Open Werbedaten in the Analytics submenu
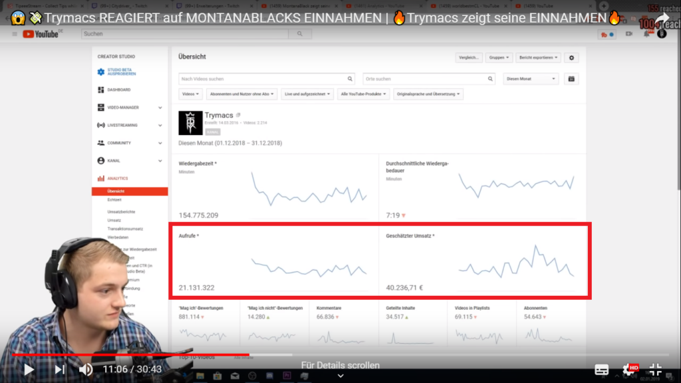 pos(118,237)
